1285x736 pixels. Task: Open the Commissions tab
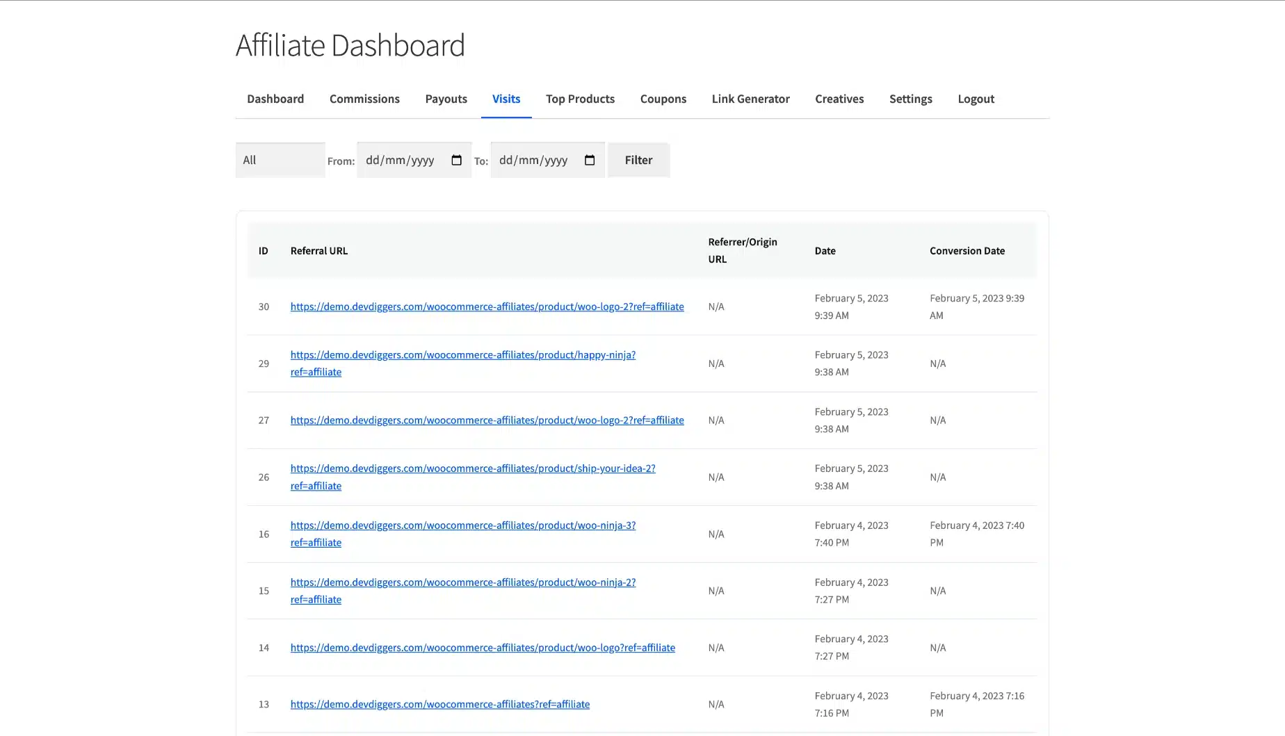tap(364, 99)
